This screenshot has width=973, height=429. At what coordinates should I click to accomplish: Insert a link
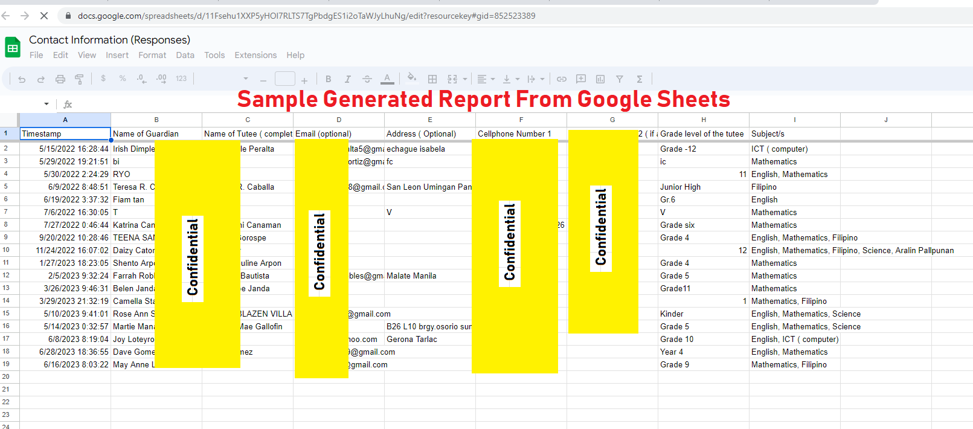[562, 79]
